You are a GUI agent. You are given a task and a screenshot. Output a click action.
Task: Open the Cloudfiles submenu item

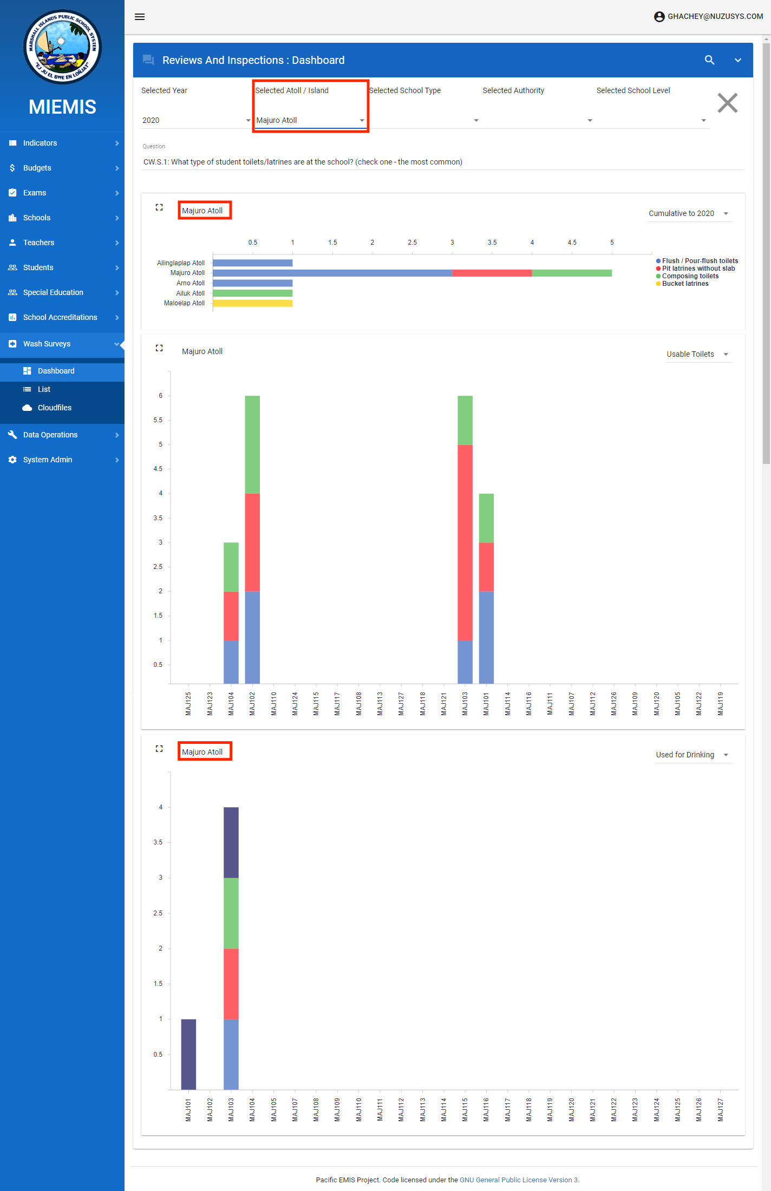(x=54, y=408)
